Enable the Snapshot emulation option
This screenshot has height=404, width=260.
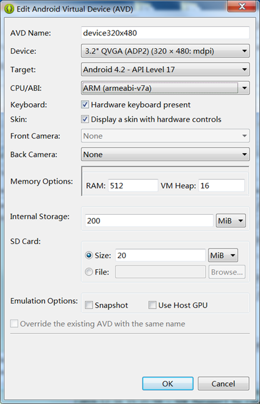pyautogui.click(x=89, y=305)
